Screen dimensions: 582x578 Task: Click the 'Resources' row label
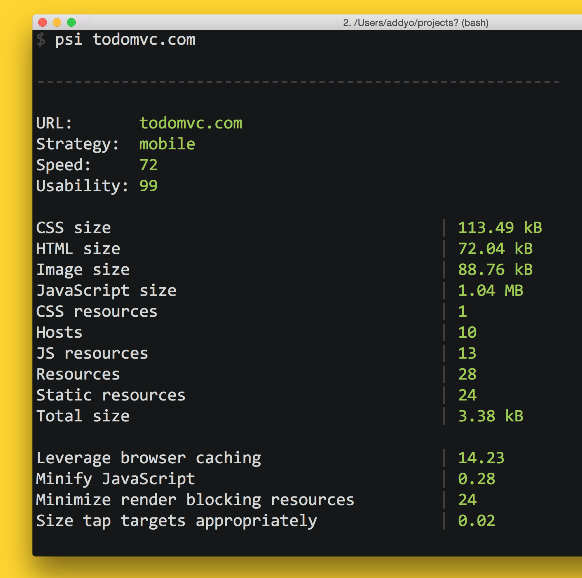[x=78, y=375]
